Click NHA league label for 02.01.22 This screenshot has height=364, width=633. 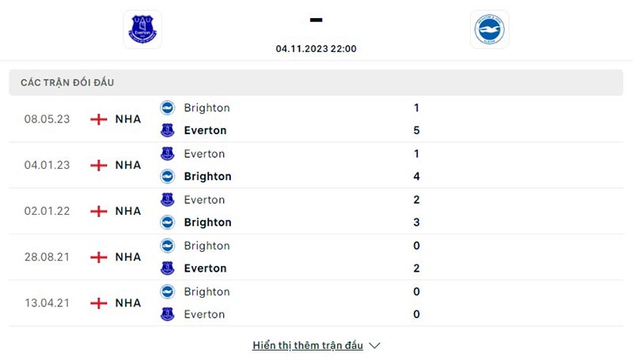click(x=128, y=211)
